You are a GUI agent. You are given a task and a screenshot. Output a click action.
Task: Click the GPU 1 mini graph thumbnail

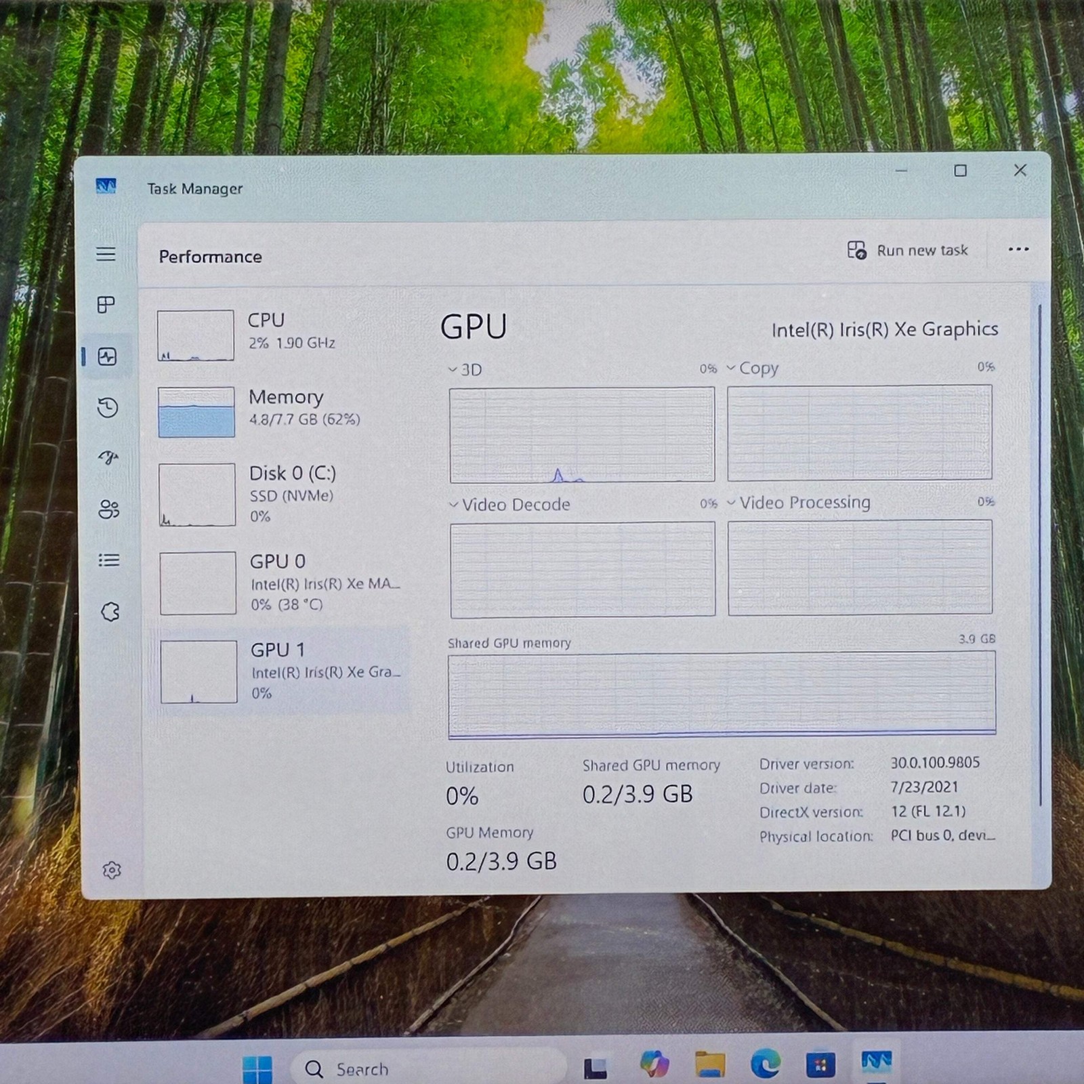click(199, 672)
